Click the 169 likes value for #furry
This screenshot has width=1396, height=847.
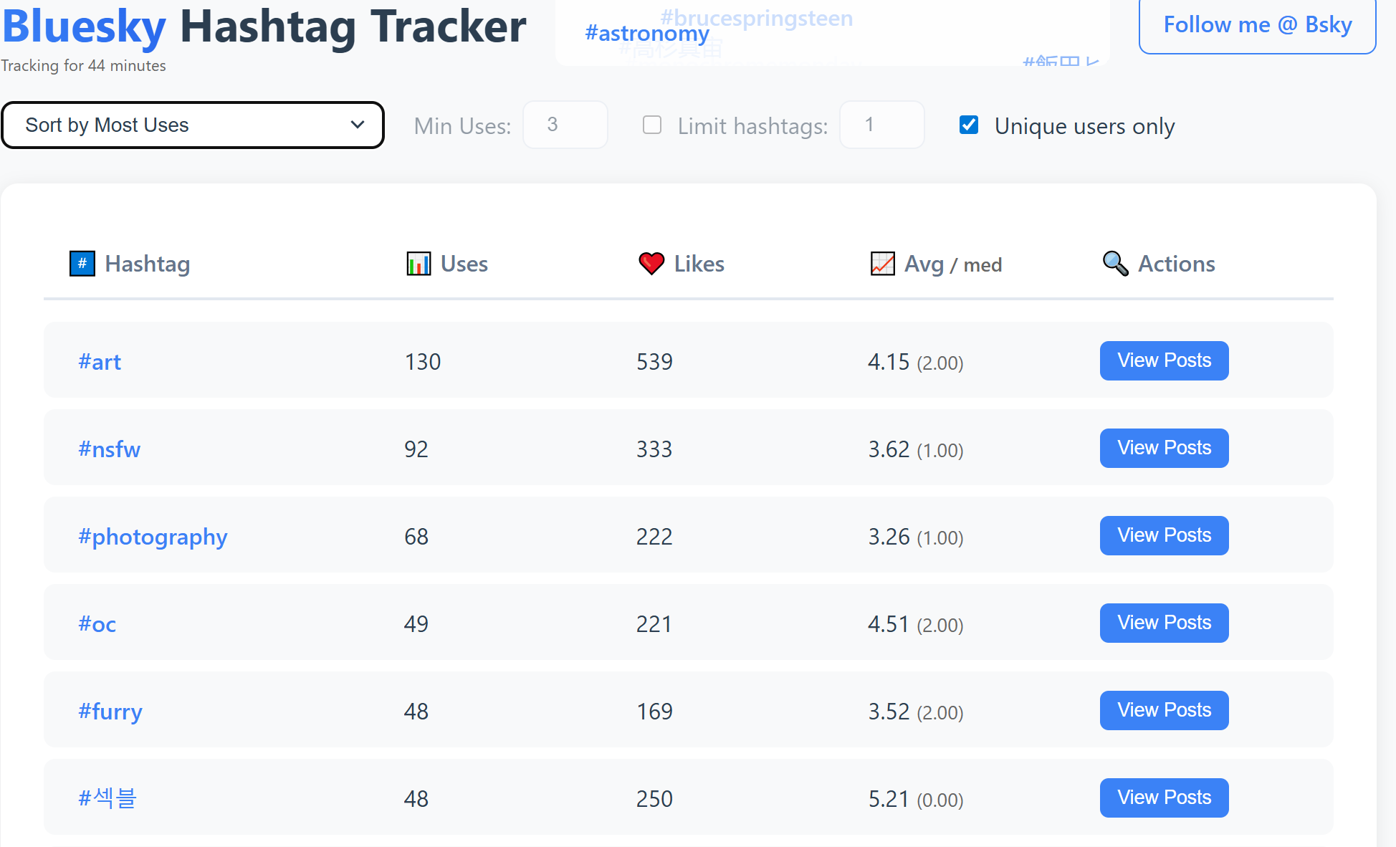click(654, 712)
